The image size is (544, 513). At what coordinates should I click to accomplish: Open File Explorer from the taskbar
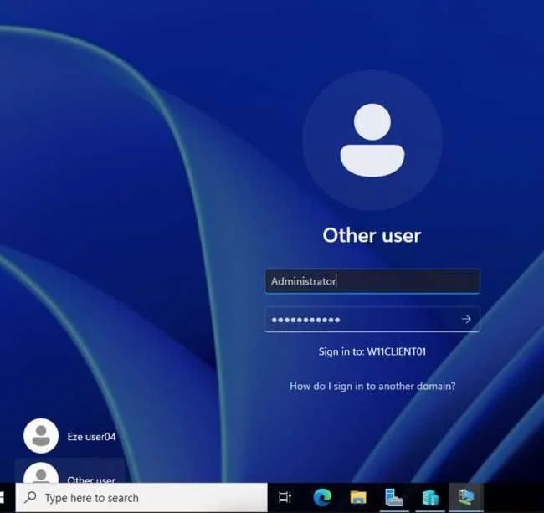point(358,498)
